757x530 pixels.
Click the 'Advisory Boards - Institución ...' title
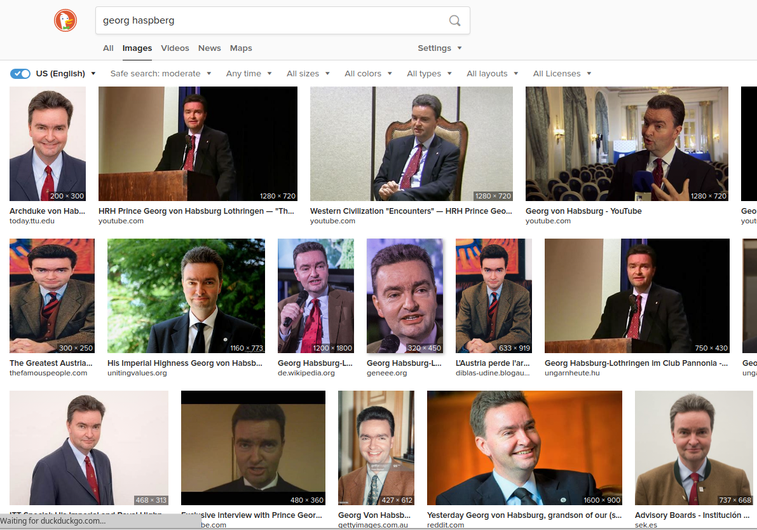click(692, 515)
